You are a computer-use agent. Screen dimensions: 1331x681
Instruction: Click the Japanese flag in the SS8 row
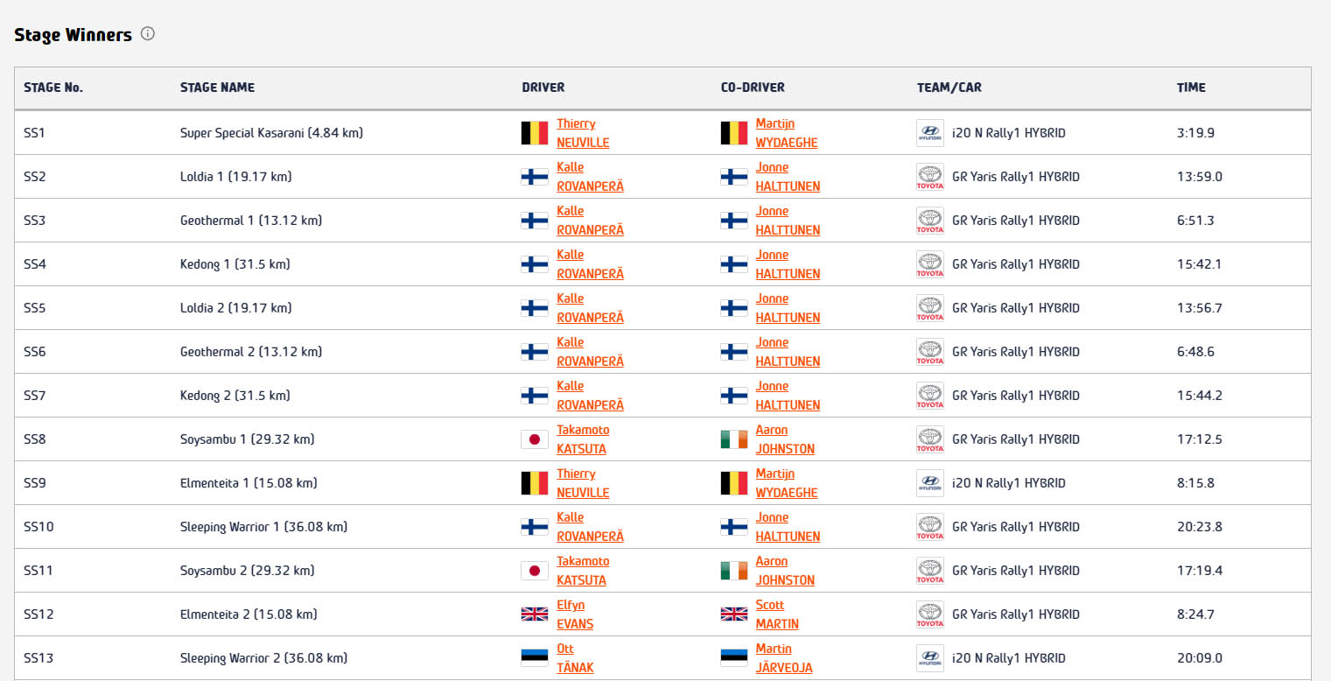(534, 439)
